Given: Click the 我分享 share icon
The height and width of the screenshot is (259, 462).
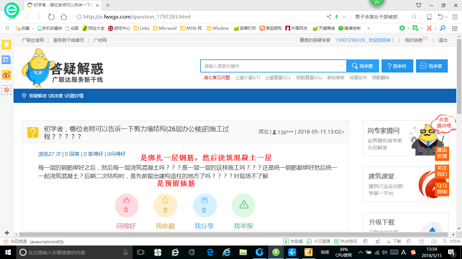Looking at the screenshot, I should pyautogui.click(x=204, y=200).
